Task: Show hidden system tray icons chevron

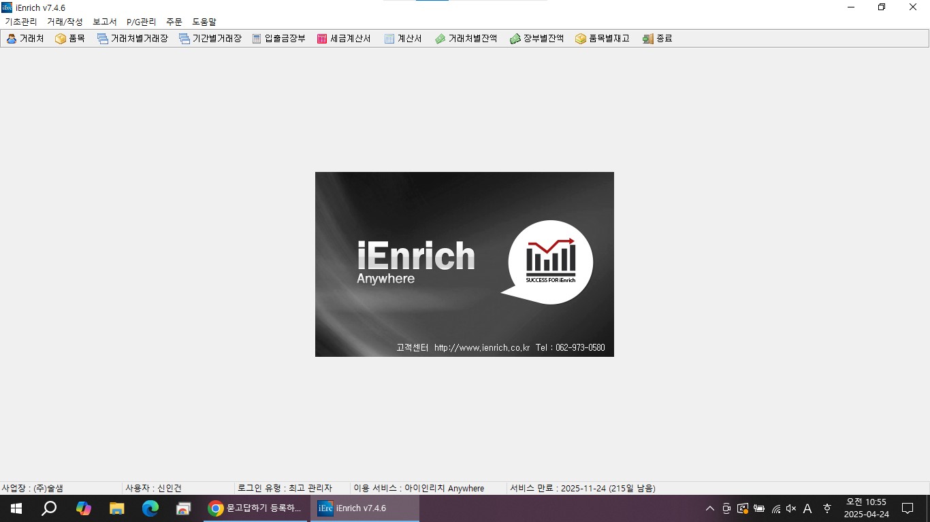Action: point(709,508)
